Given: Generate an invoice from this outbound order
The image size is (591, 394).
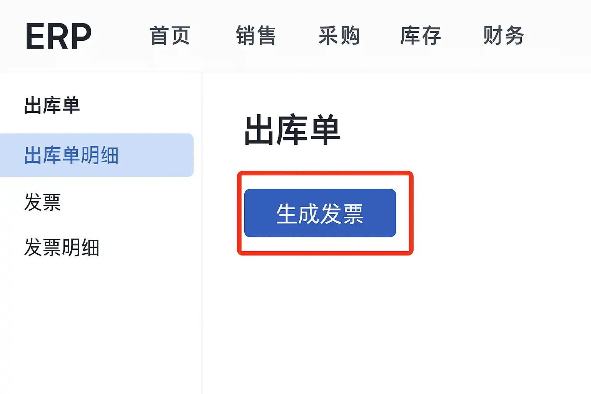Looking at the screenshot, I should click(320, 213).
